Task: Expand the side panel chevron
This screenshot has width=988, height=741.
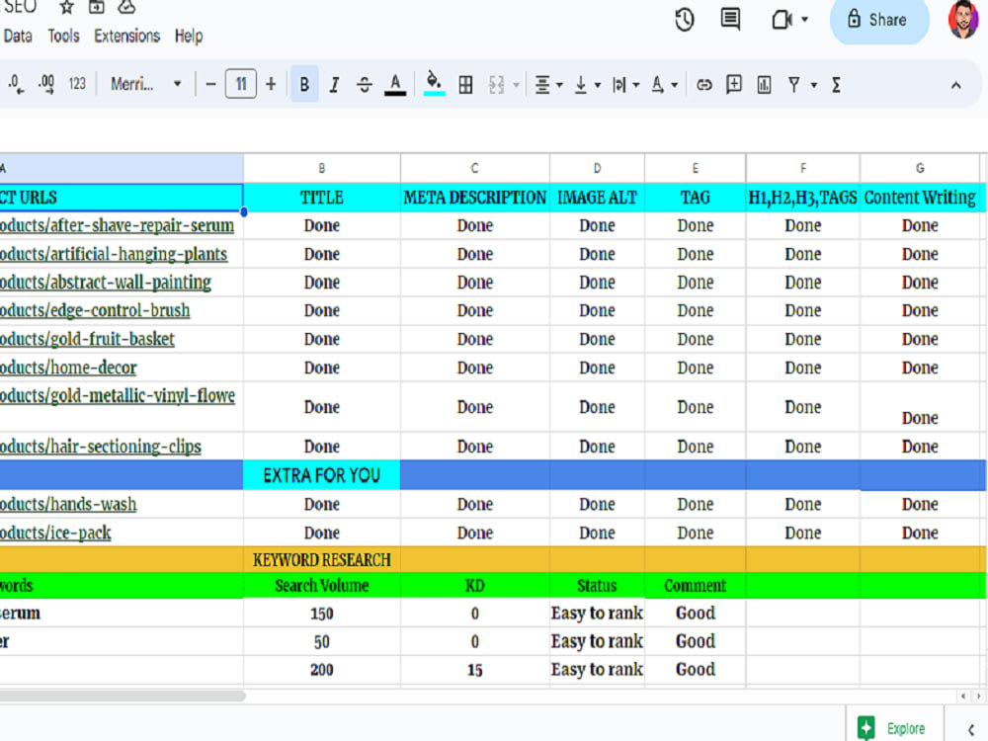Action: [971, 730]
